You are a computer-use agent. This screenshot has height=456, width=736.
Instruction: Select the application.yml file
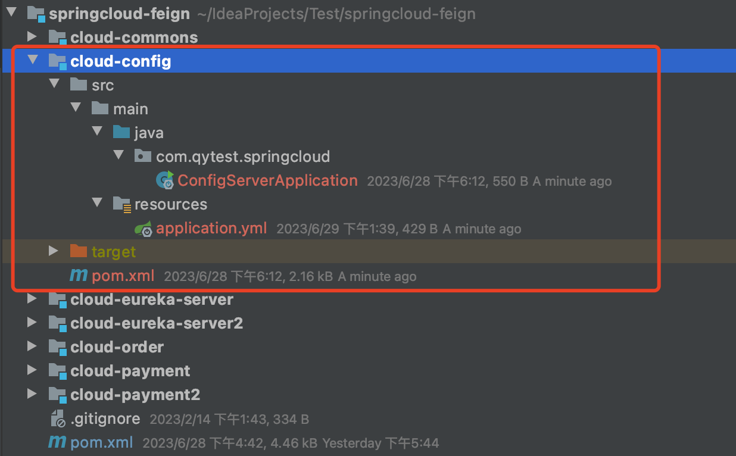coord(211,228)
